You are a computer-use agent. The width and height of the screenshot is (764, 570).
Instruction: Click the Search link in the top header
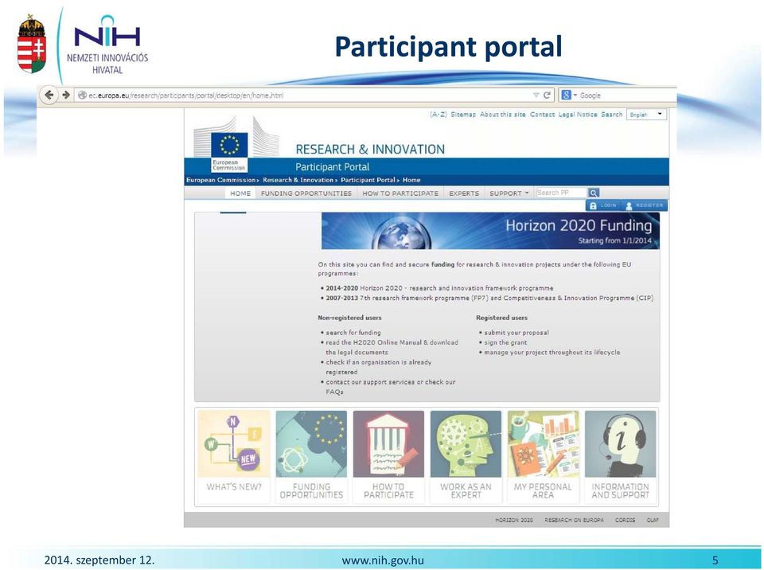pyautogui.click(x=611, y=115)
